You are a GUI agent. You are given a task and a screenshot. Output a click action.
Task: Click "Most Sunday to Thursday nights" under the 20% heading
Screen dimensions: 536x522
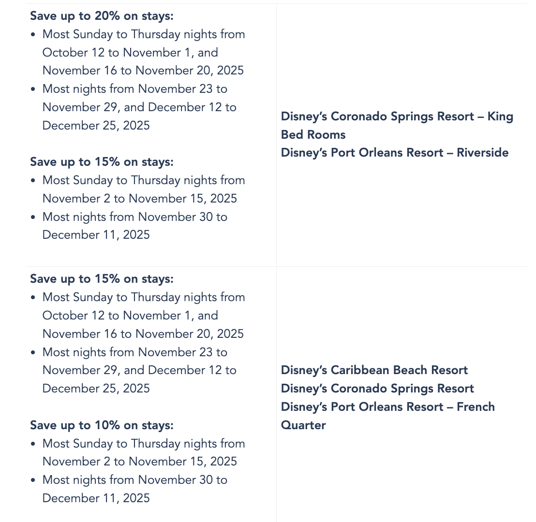144,34
